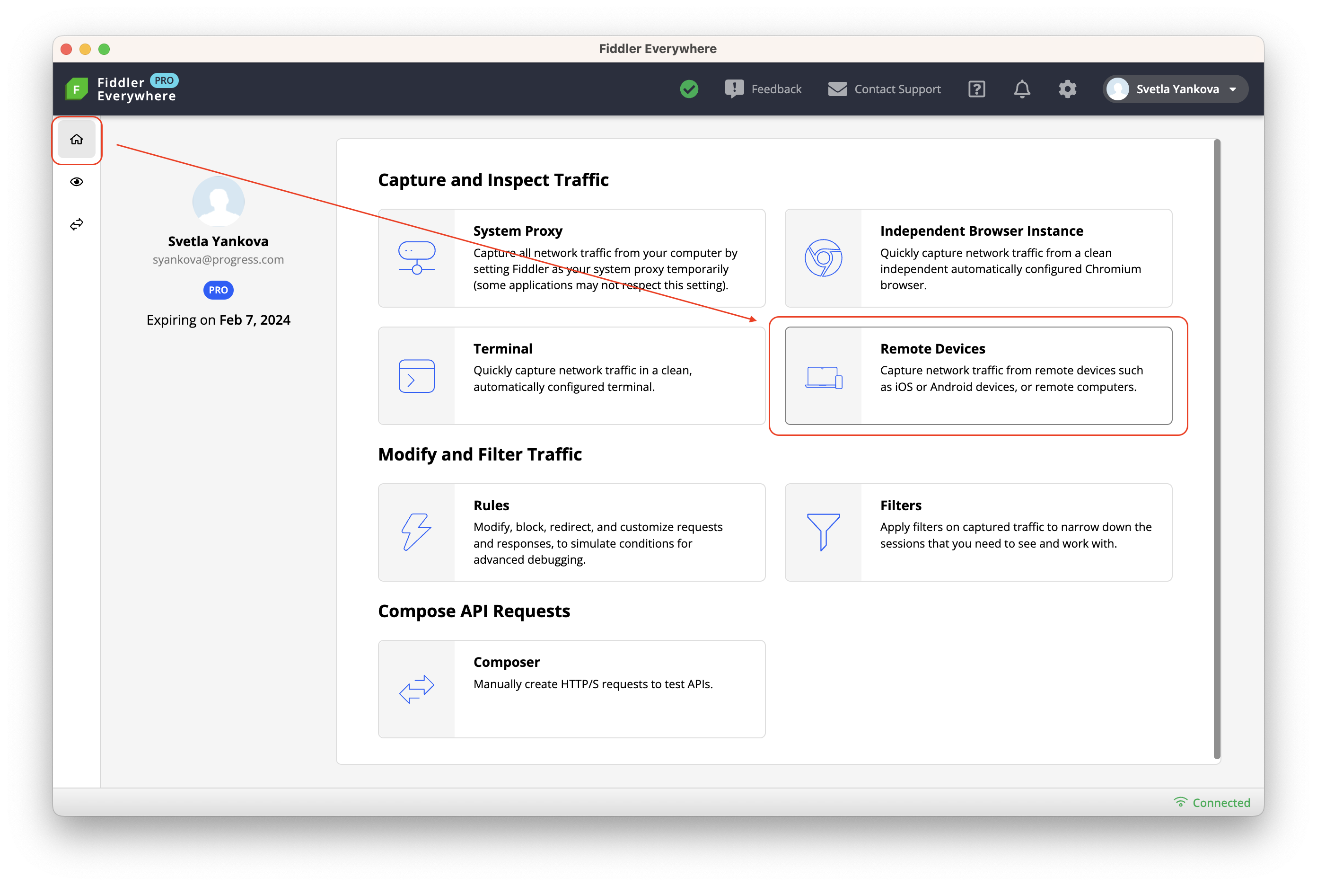Open the settings gear icon
Screen dimensions: 1317x886
(1067, 89)
